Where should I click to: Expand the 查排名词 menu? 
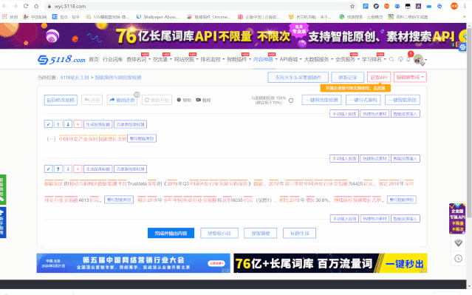[138, 59]
